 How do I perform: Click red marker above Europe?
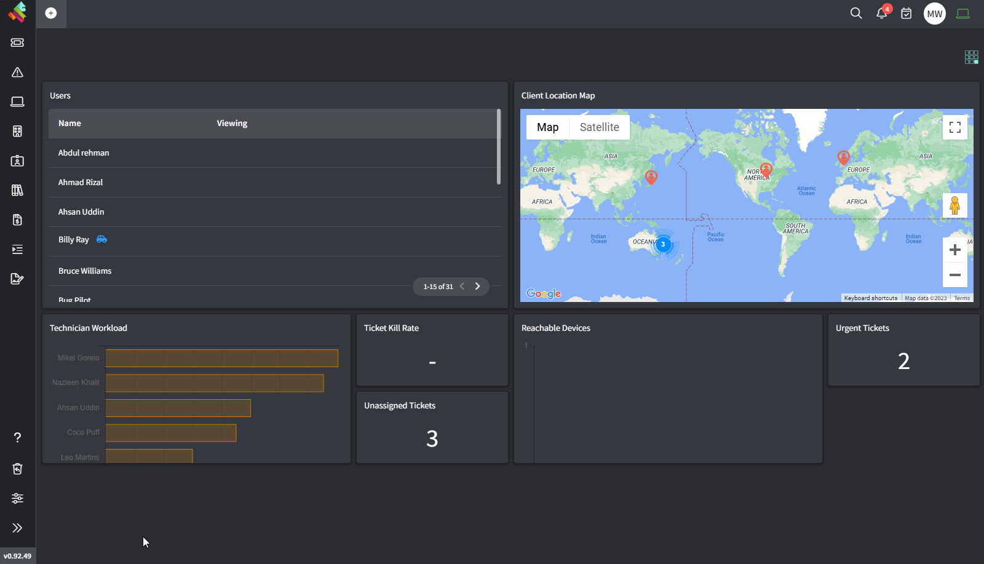[x=844, y=158]
